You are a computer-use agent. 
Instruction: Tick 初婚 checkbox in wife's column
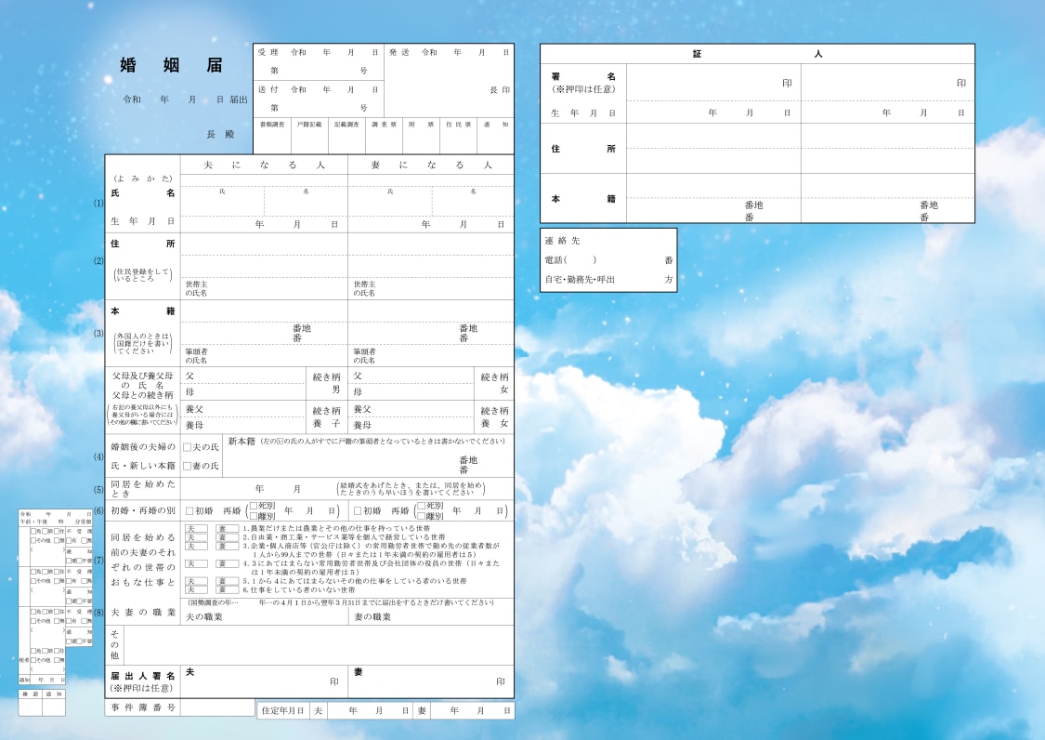pos(358,511)
